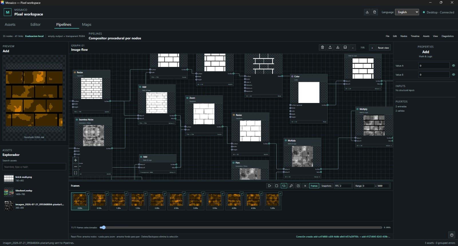Open the Language dropdown
The image size is (458, 246).
[407, 12]
